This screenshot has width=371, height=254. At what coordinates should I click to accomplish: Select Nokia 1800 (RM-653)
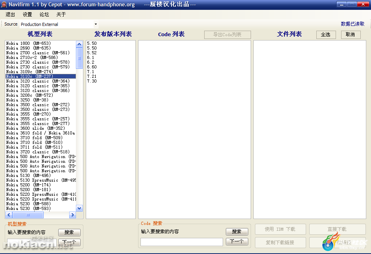41,43
